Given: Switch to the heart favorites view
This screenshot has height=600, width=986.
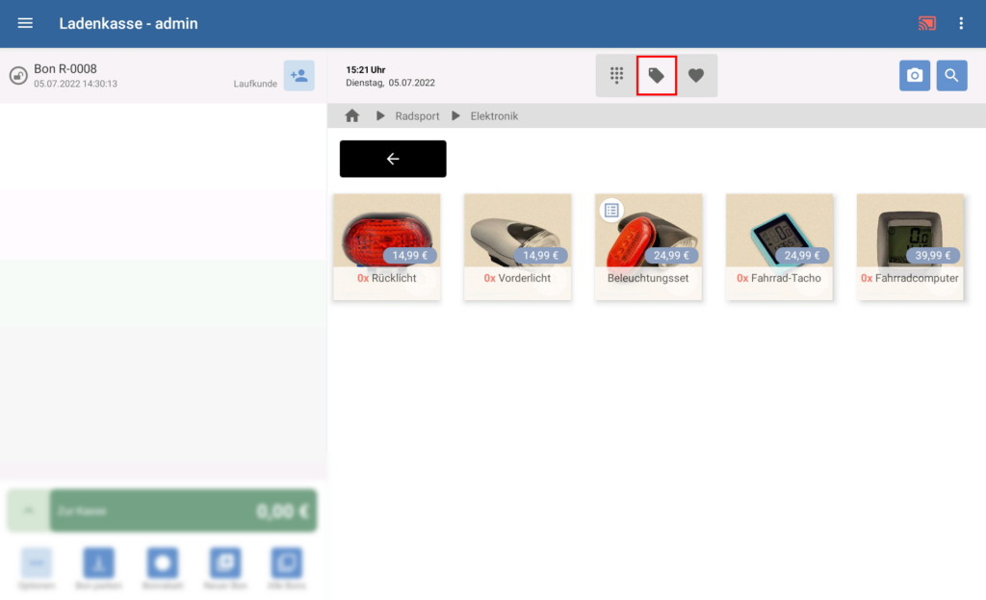Looking at the screenshot, I should coord(696,75).
